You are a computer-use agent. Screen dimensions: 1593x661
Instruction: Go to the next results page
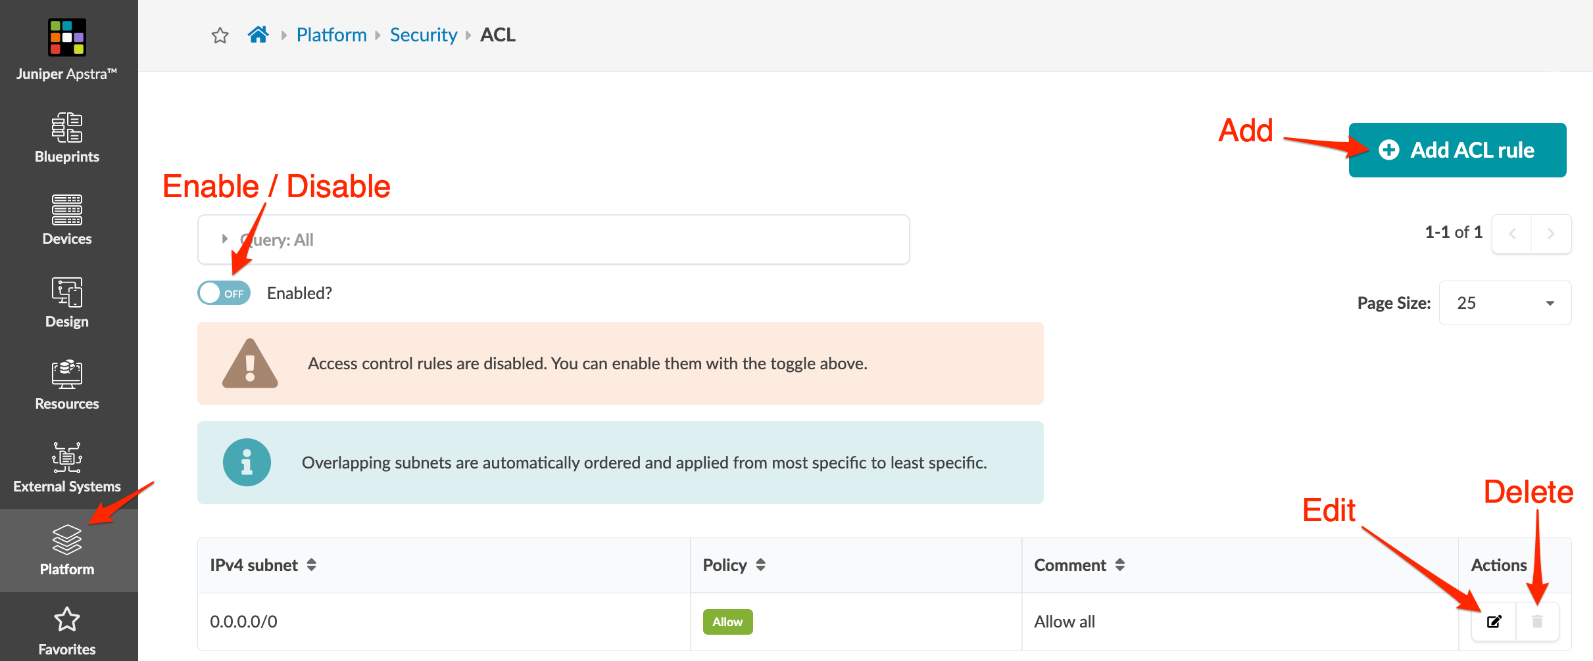[1551, 233]
